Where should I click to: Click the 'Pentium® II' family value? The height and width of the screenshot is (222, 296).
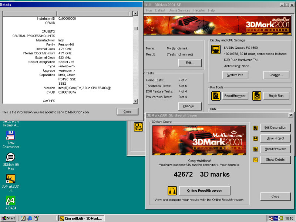click(x=66, y=44)
